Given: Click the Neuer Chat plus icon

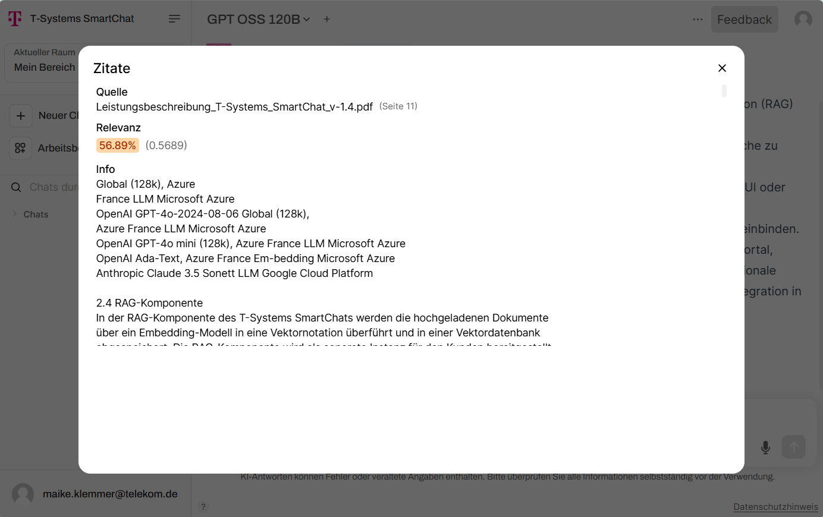Looking at the screenshot, I should pyautogui.click(x=21, y=116).
